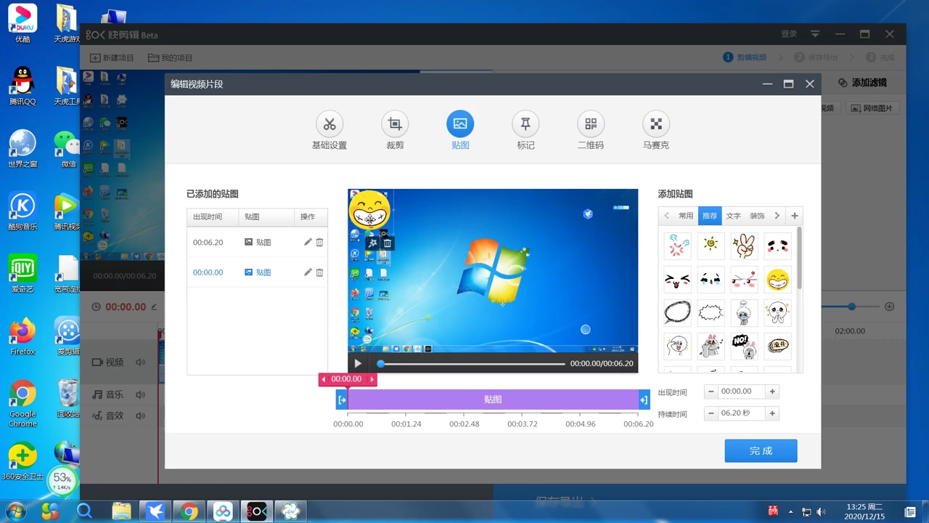Screen dimensions: 929x523
Task: Click the 持续时间 duration field
Action: [x=742, y=413]
